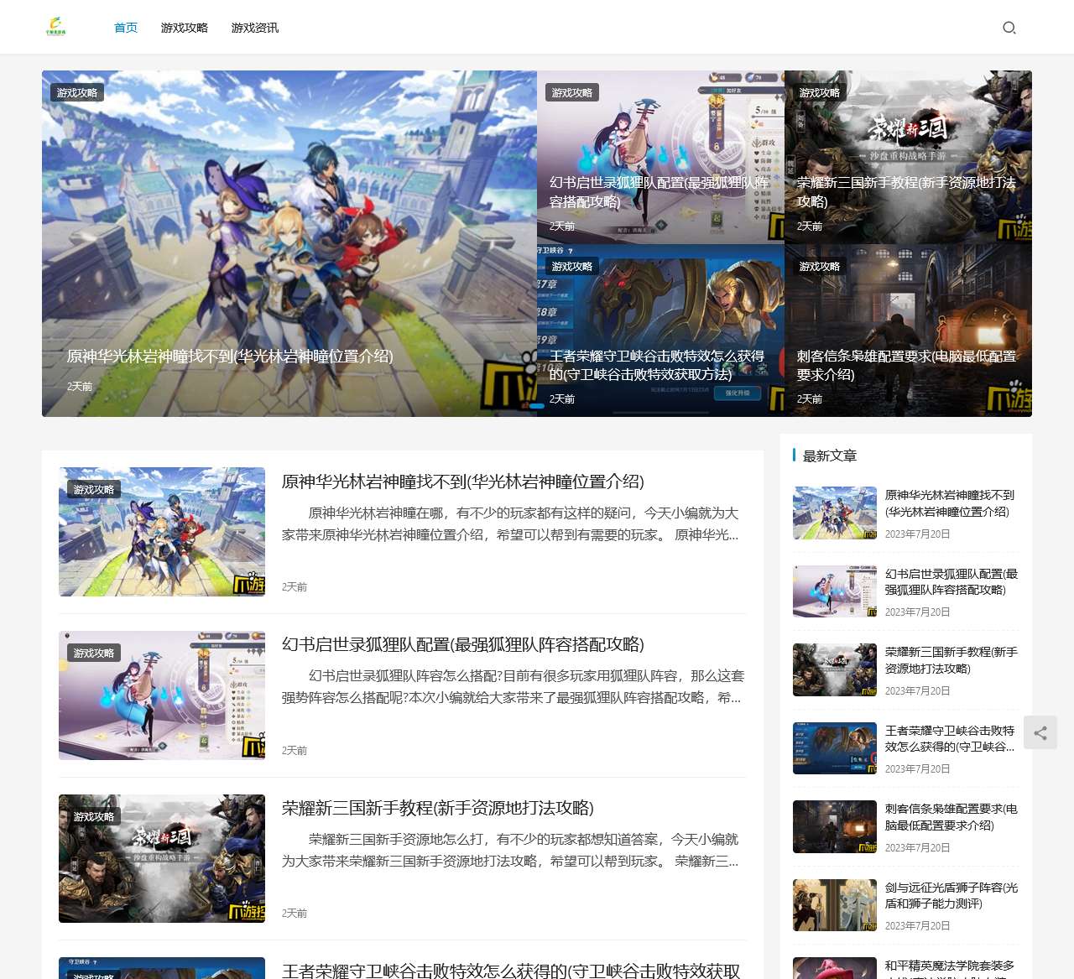The height and width of the screenshot is (979, 1074).
Task: Click 游戏攻略 tag on 荣耀新三国 list thumbnail
Action: click(94, 816)
